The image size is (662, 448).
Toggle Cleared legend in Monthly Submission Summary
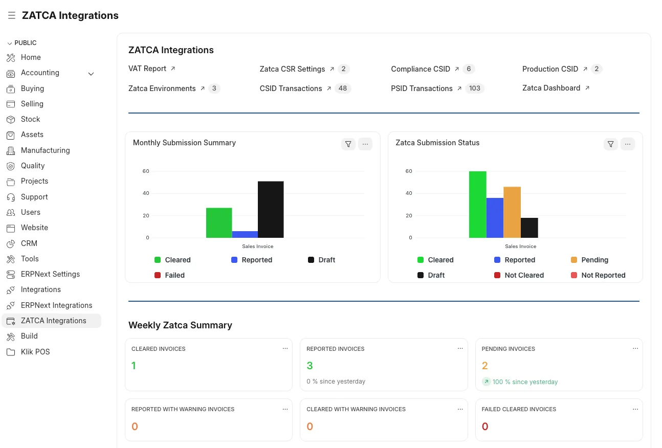(x=172, y=260)
